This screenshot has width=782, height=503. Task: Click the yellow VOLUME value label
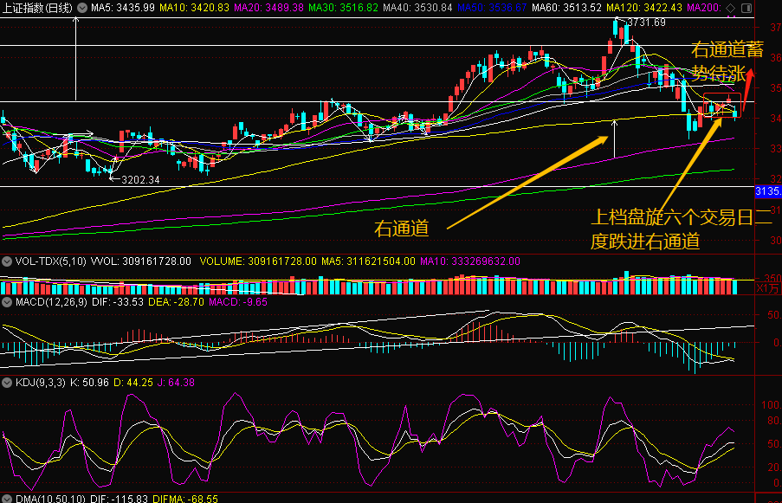pyautogui.click(x=258, y=261)
